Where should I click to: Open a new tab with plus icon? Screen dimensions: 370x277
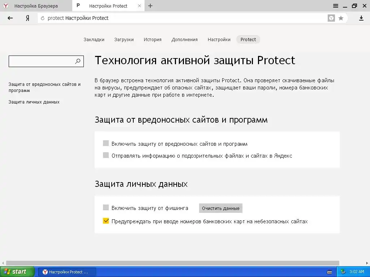(x=150, y=6)
